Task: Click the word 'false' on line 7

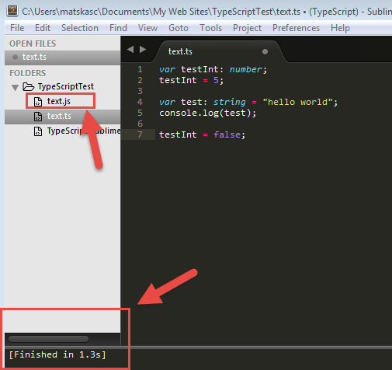Action: pyautogui.click(x=227, y=134)
